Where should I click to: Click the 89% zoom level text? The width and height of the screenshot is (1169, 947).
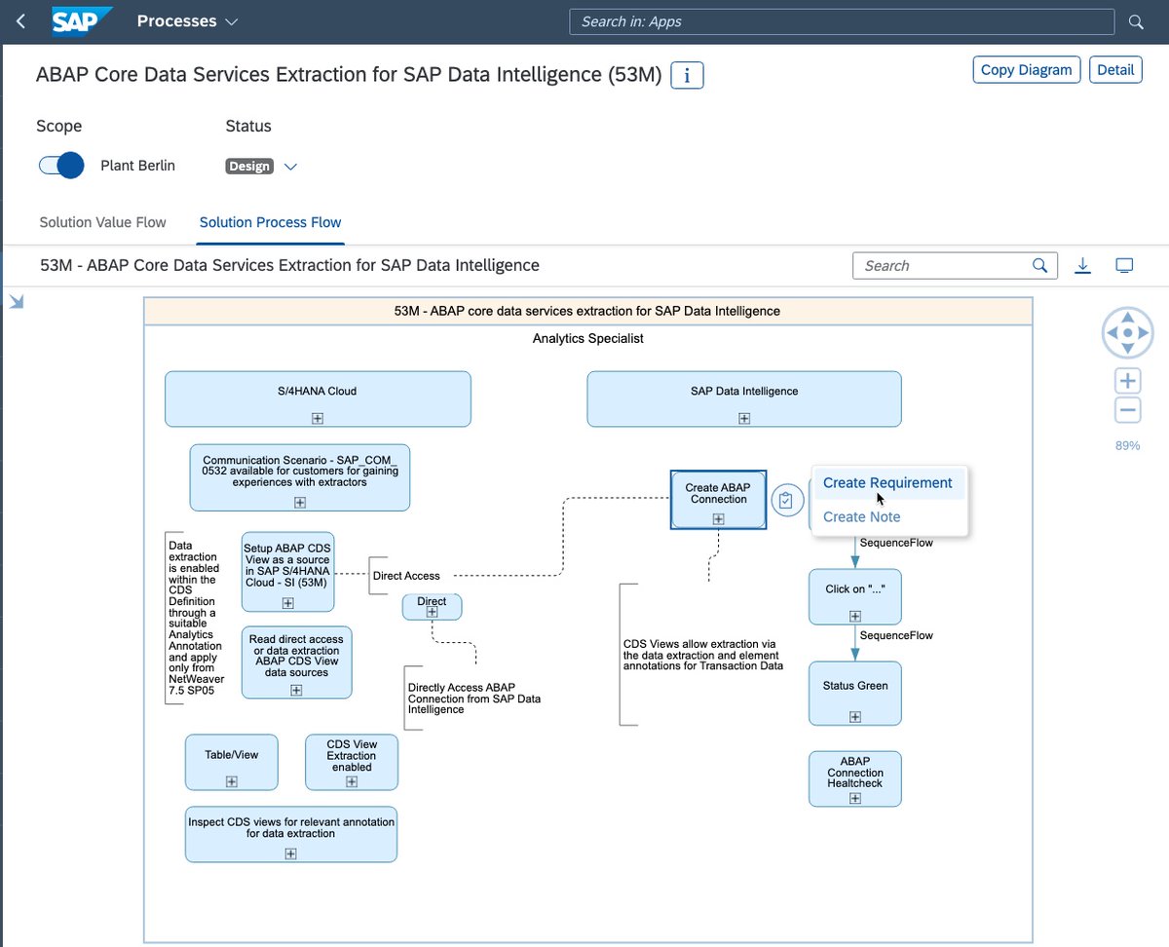point(1127,445)
